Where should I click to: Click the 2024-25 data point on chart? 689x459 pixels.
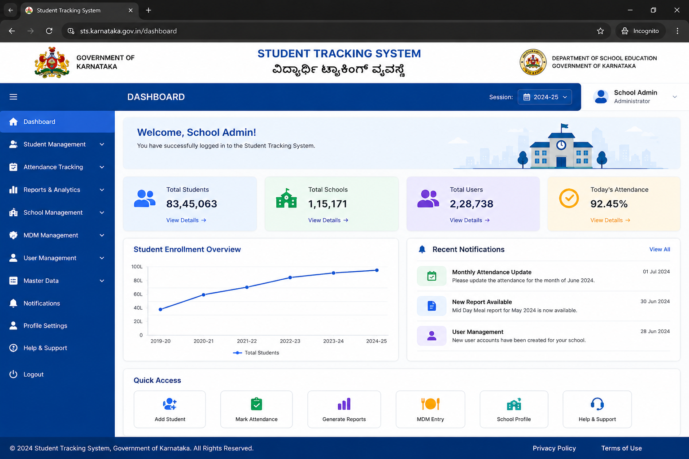pos(377,270)
